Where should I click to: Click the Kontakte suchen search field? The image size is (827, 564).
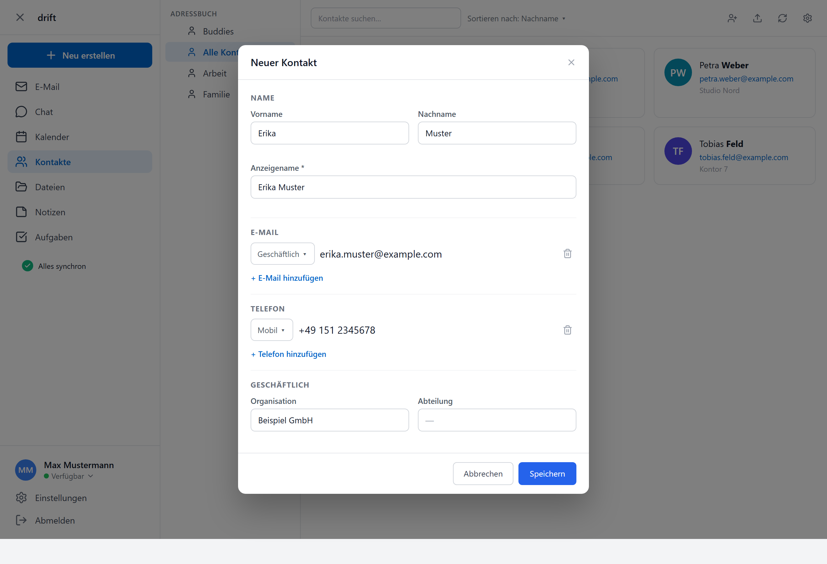(386, 18)
